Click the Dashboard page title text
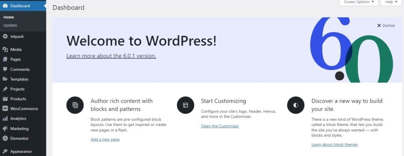The height and width of the screenshot is (156, 404). (x=69, y=8)
